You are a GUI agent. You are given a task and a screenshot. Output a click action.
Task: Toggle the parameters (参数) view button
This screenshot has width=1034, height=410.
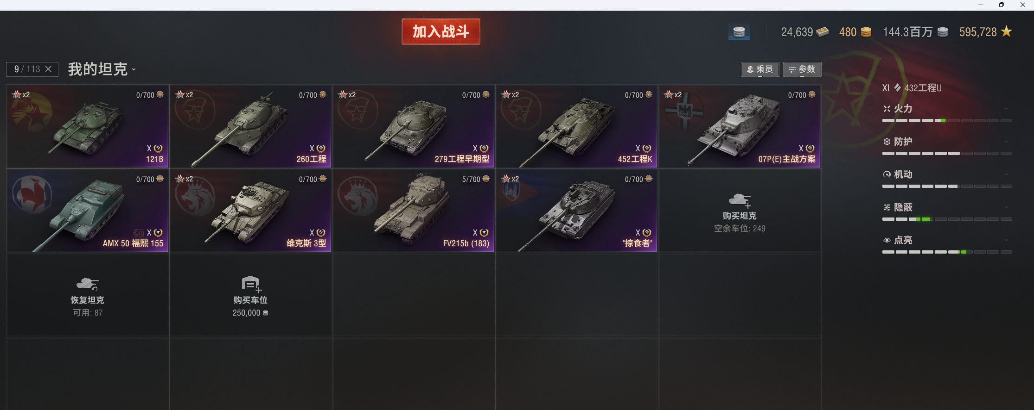[802, 69]
